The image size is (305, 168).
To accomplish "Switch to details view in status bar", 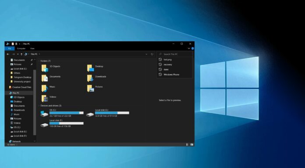I will (188, 144).
